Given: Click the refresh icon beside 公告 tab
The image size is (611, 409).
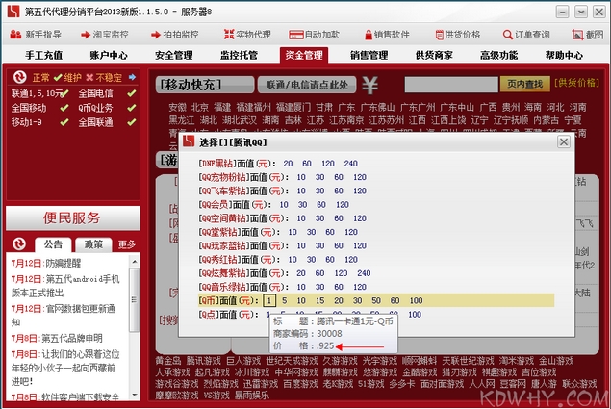Looking at the screenshot, I should (19, 244).
